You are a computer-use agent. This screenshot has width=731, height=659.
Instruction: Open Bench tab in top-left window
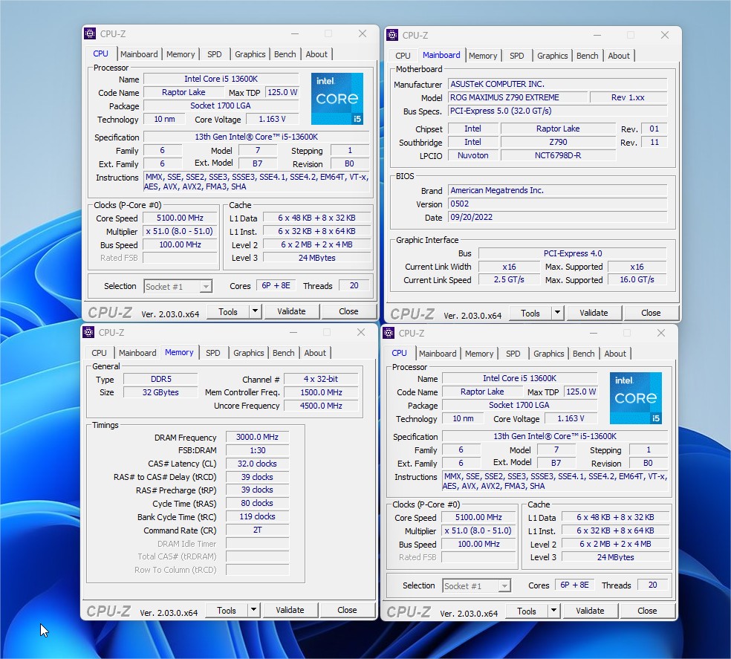(x=285, y=54)
